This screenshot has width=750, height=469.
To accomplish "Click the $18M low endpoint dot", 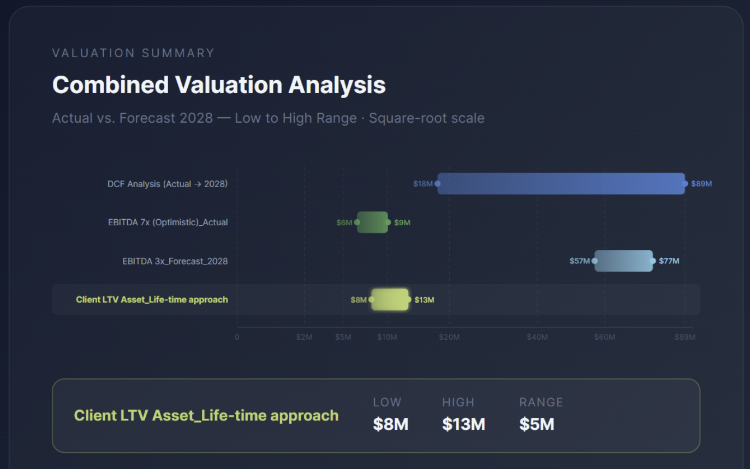I will coord(437,184).
